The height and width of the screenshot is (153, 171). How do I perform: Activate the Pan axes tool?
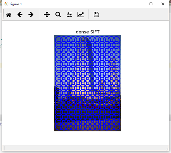coord(47,15)
